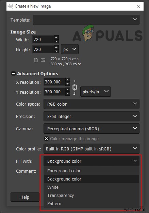The width and height of the screenshot is (149, 213).
Task: Select portrait orientation icon
Action: click(x=36, y=60)
